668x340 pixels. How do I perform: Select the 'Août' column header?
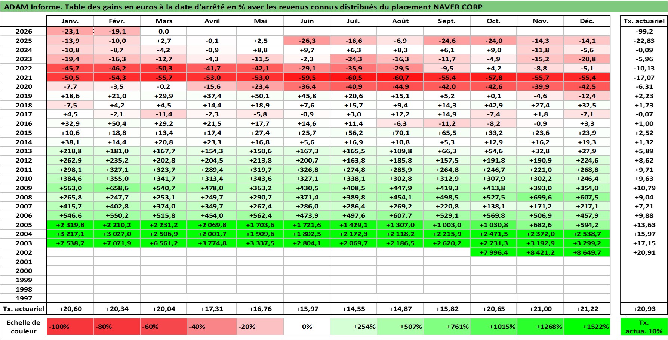pyautogui.click(x=400, y=21)
